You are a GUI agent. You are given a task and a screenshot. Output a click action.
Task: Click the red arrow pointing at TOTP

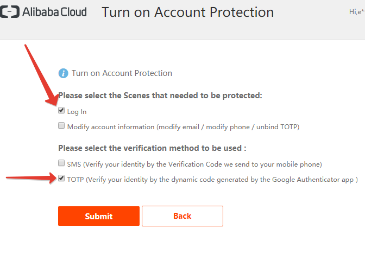point(30,177)
